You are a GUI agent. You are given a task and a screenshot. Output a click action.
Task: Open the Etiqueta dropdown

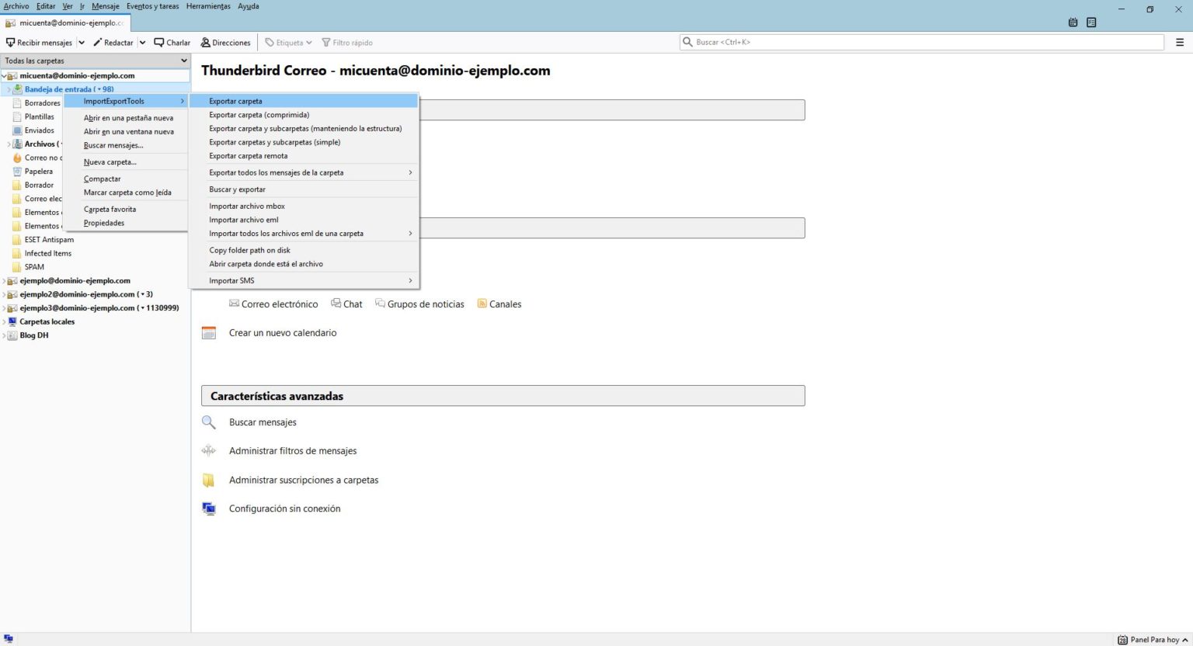(288, 43)
